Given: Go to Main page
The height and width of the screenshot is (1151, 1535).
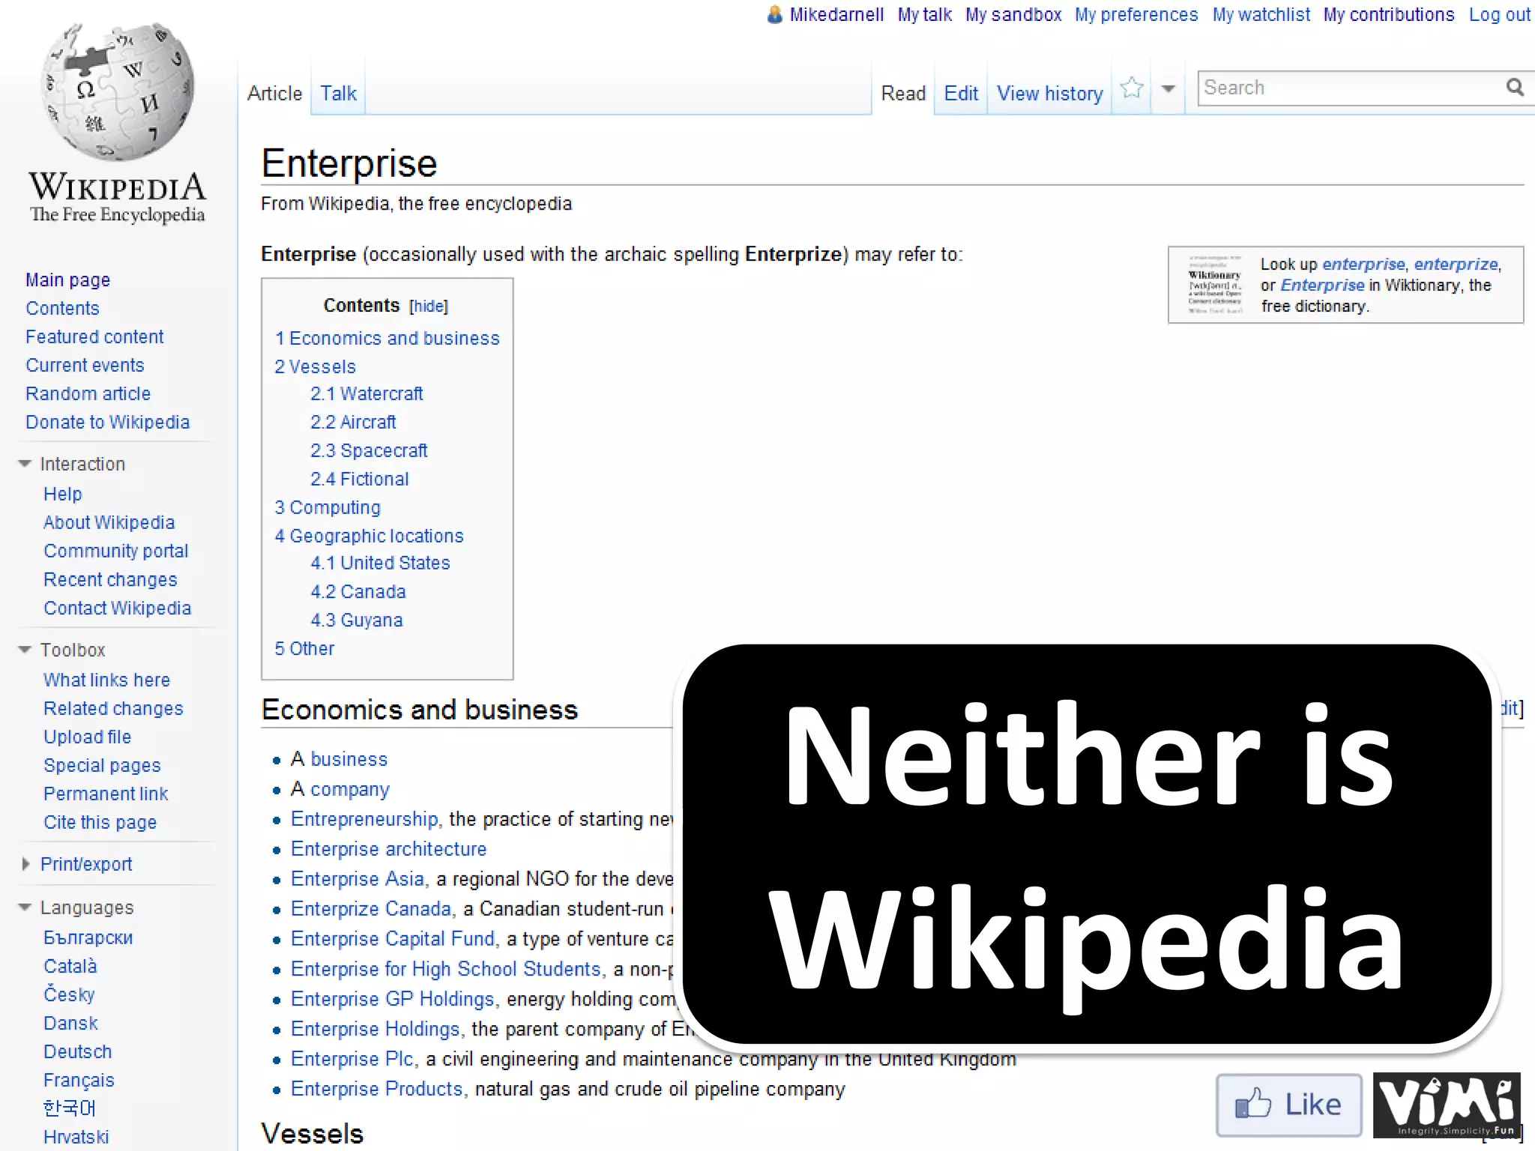Looking at the screenshot, I should (x=67, y=280).
